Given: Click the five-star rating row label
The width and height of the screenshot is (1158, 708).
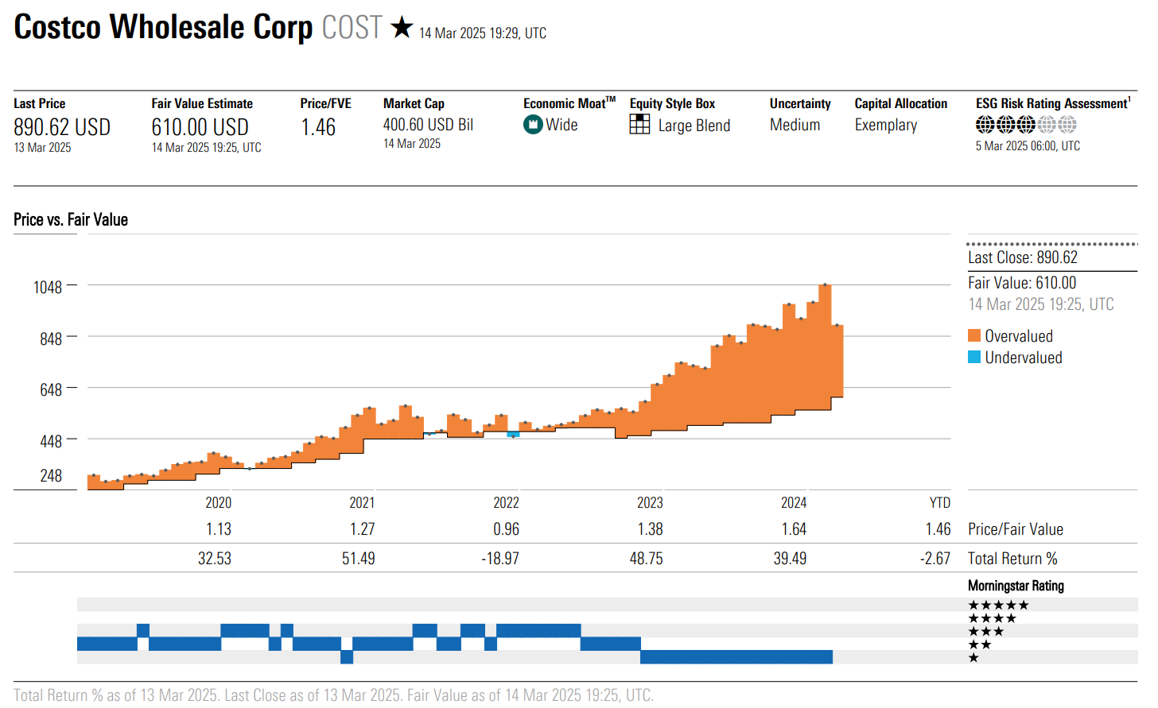Looking at the screenshot, I should 998,605.
